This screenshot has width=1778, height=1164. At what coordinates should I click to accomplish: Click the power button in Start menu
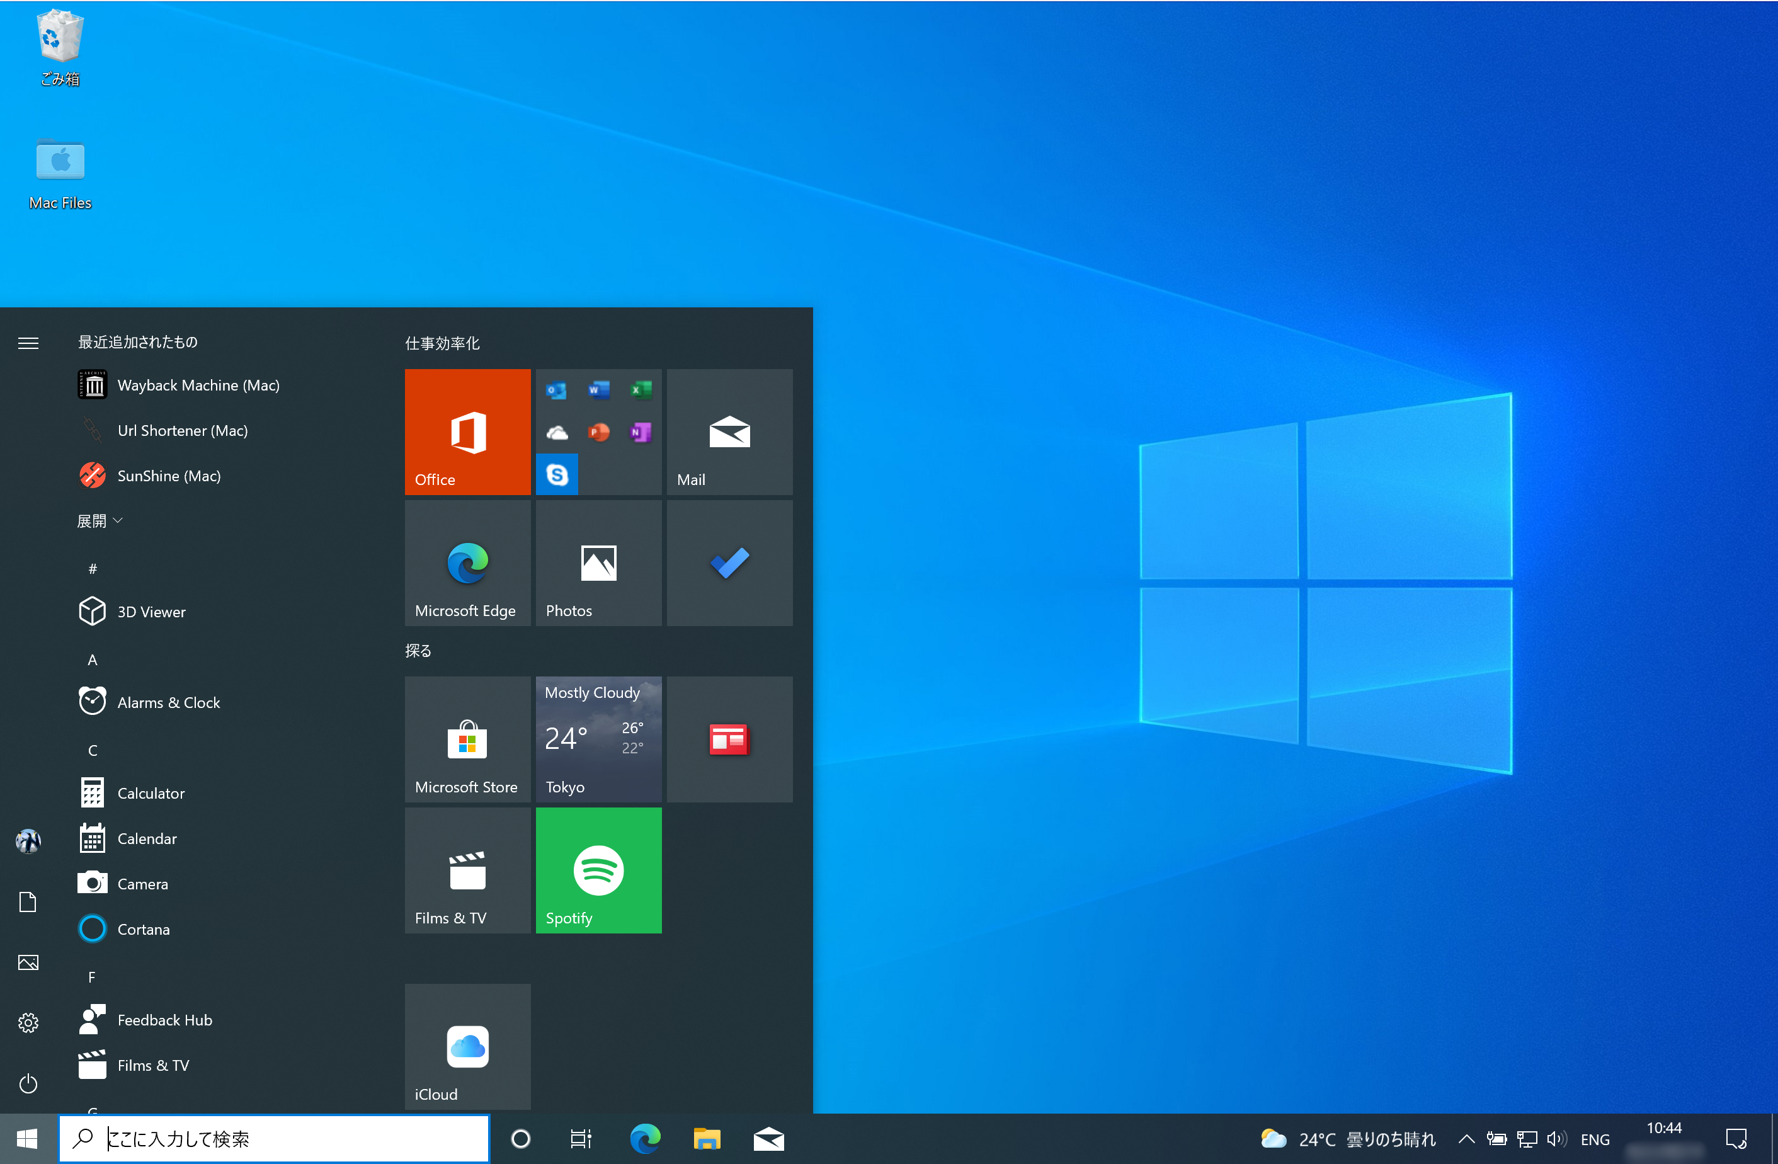coord(28,1084)
